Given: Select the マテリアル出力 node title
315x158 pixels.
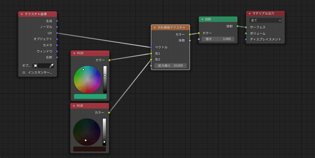Looking at the screenshot, I should (x=263, y=14).
